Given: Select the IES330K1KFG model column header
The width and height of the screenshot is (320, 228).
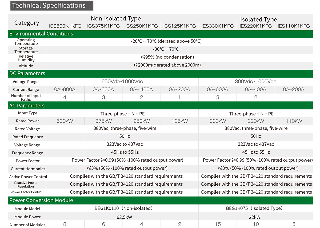Looking at the screenshot, I should (218, 26).
